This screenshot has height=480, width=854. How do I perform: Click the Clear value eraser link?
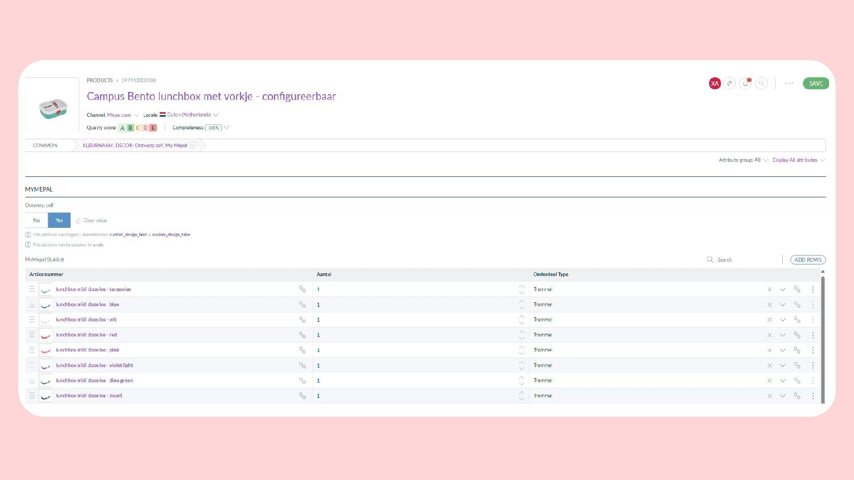tap(91, 220)
